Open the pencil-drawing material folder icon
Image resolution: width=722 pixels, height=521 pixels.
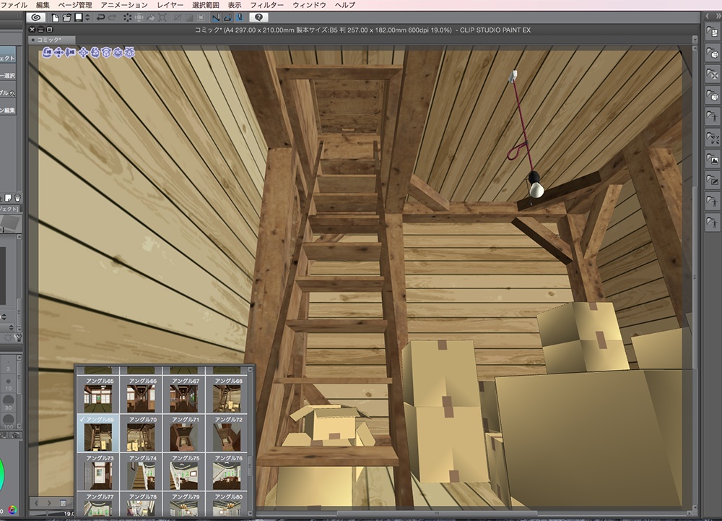coord(712,180)
